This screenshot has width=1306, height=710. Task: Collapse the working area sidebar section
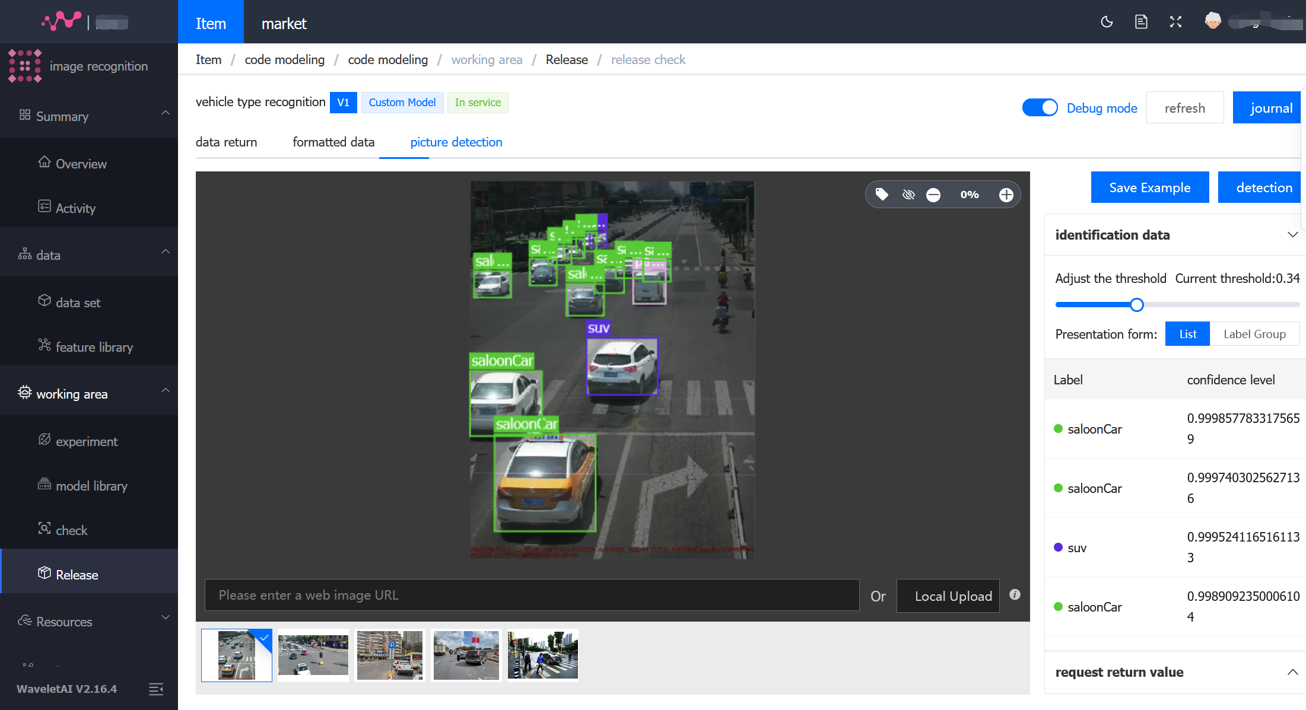pyautogui.click(x=165, y=391)
